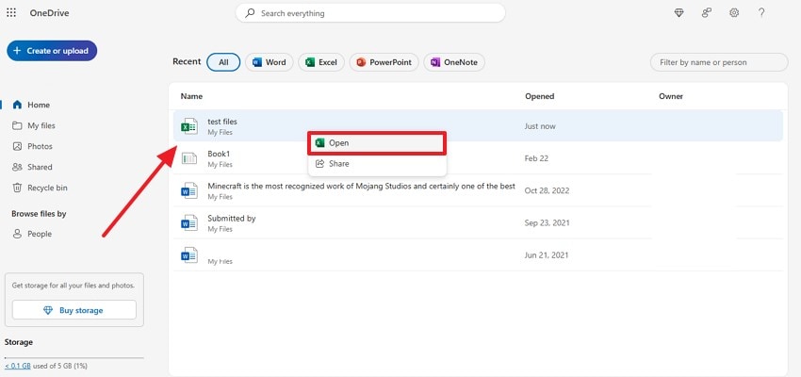
Task: Select the All filter pill
Action: pos(223,62)
